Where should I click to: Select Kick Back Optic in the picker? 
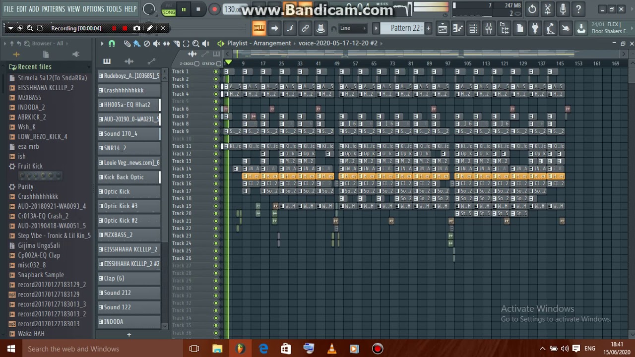click(129, 177)
